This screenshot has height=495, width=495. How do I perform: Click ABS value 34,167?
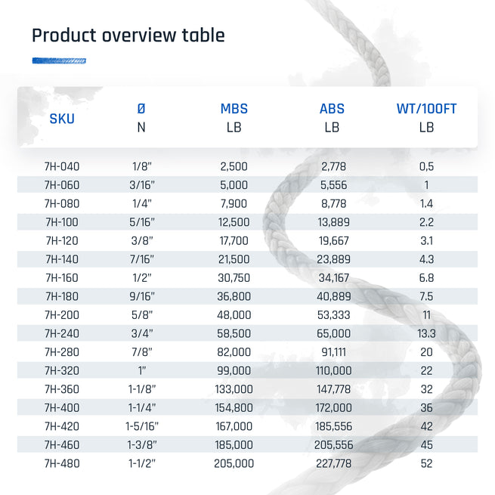[x=334, y=278]
